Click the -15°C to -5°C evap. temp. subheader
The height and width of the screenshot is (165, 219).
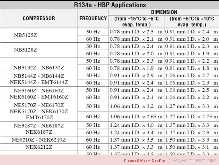point(136,21)
